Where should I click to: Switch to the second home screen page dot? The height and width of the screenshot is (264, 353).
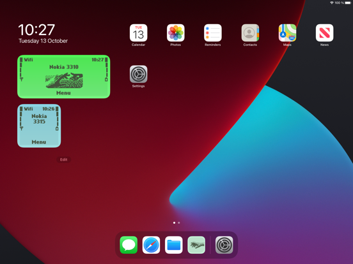[x=179, y=223]
